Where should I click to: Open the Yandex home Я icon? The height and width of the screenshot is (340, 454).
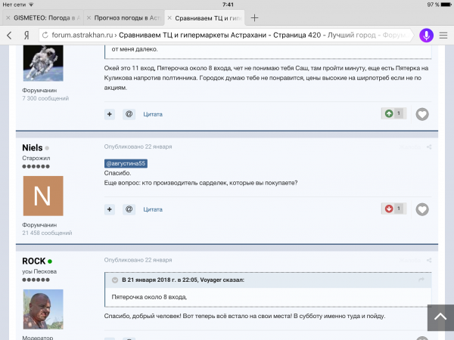tap(26, 36)
